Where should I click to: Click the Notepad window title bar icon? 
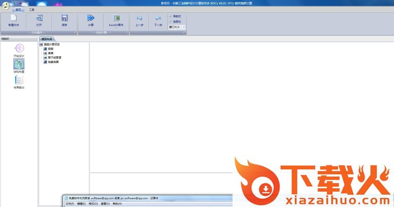click(66, 198)
